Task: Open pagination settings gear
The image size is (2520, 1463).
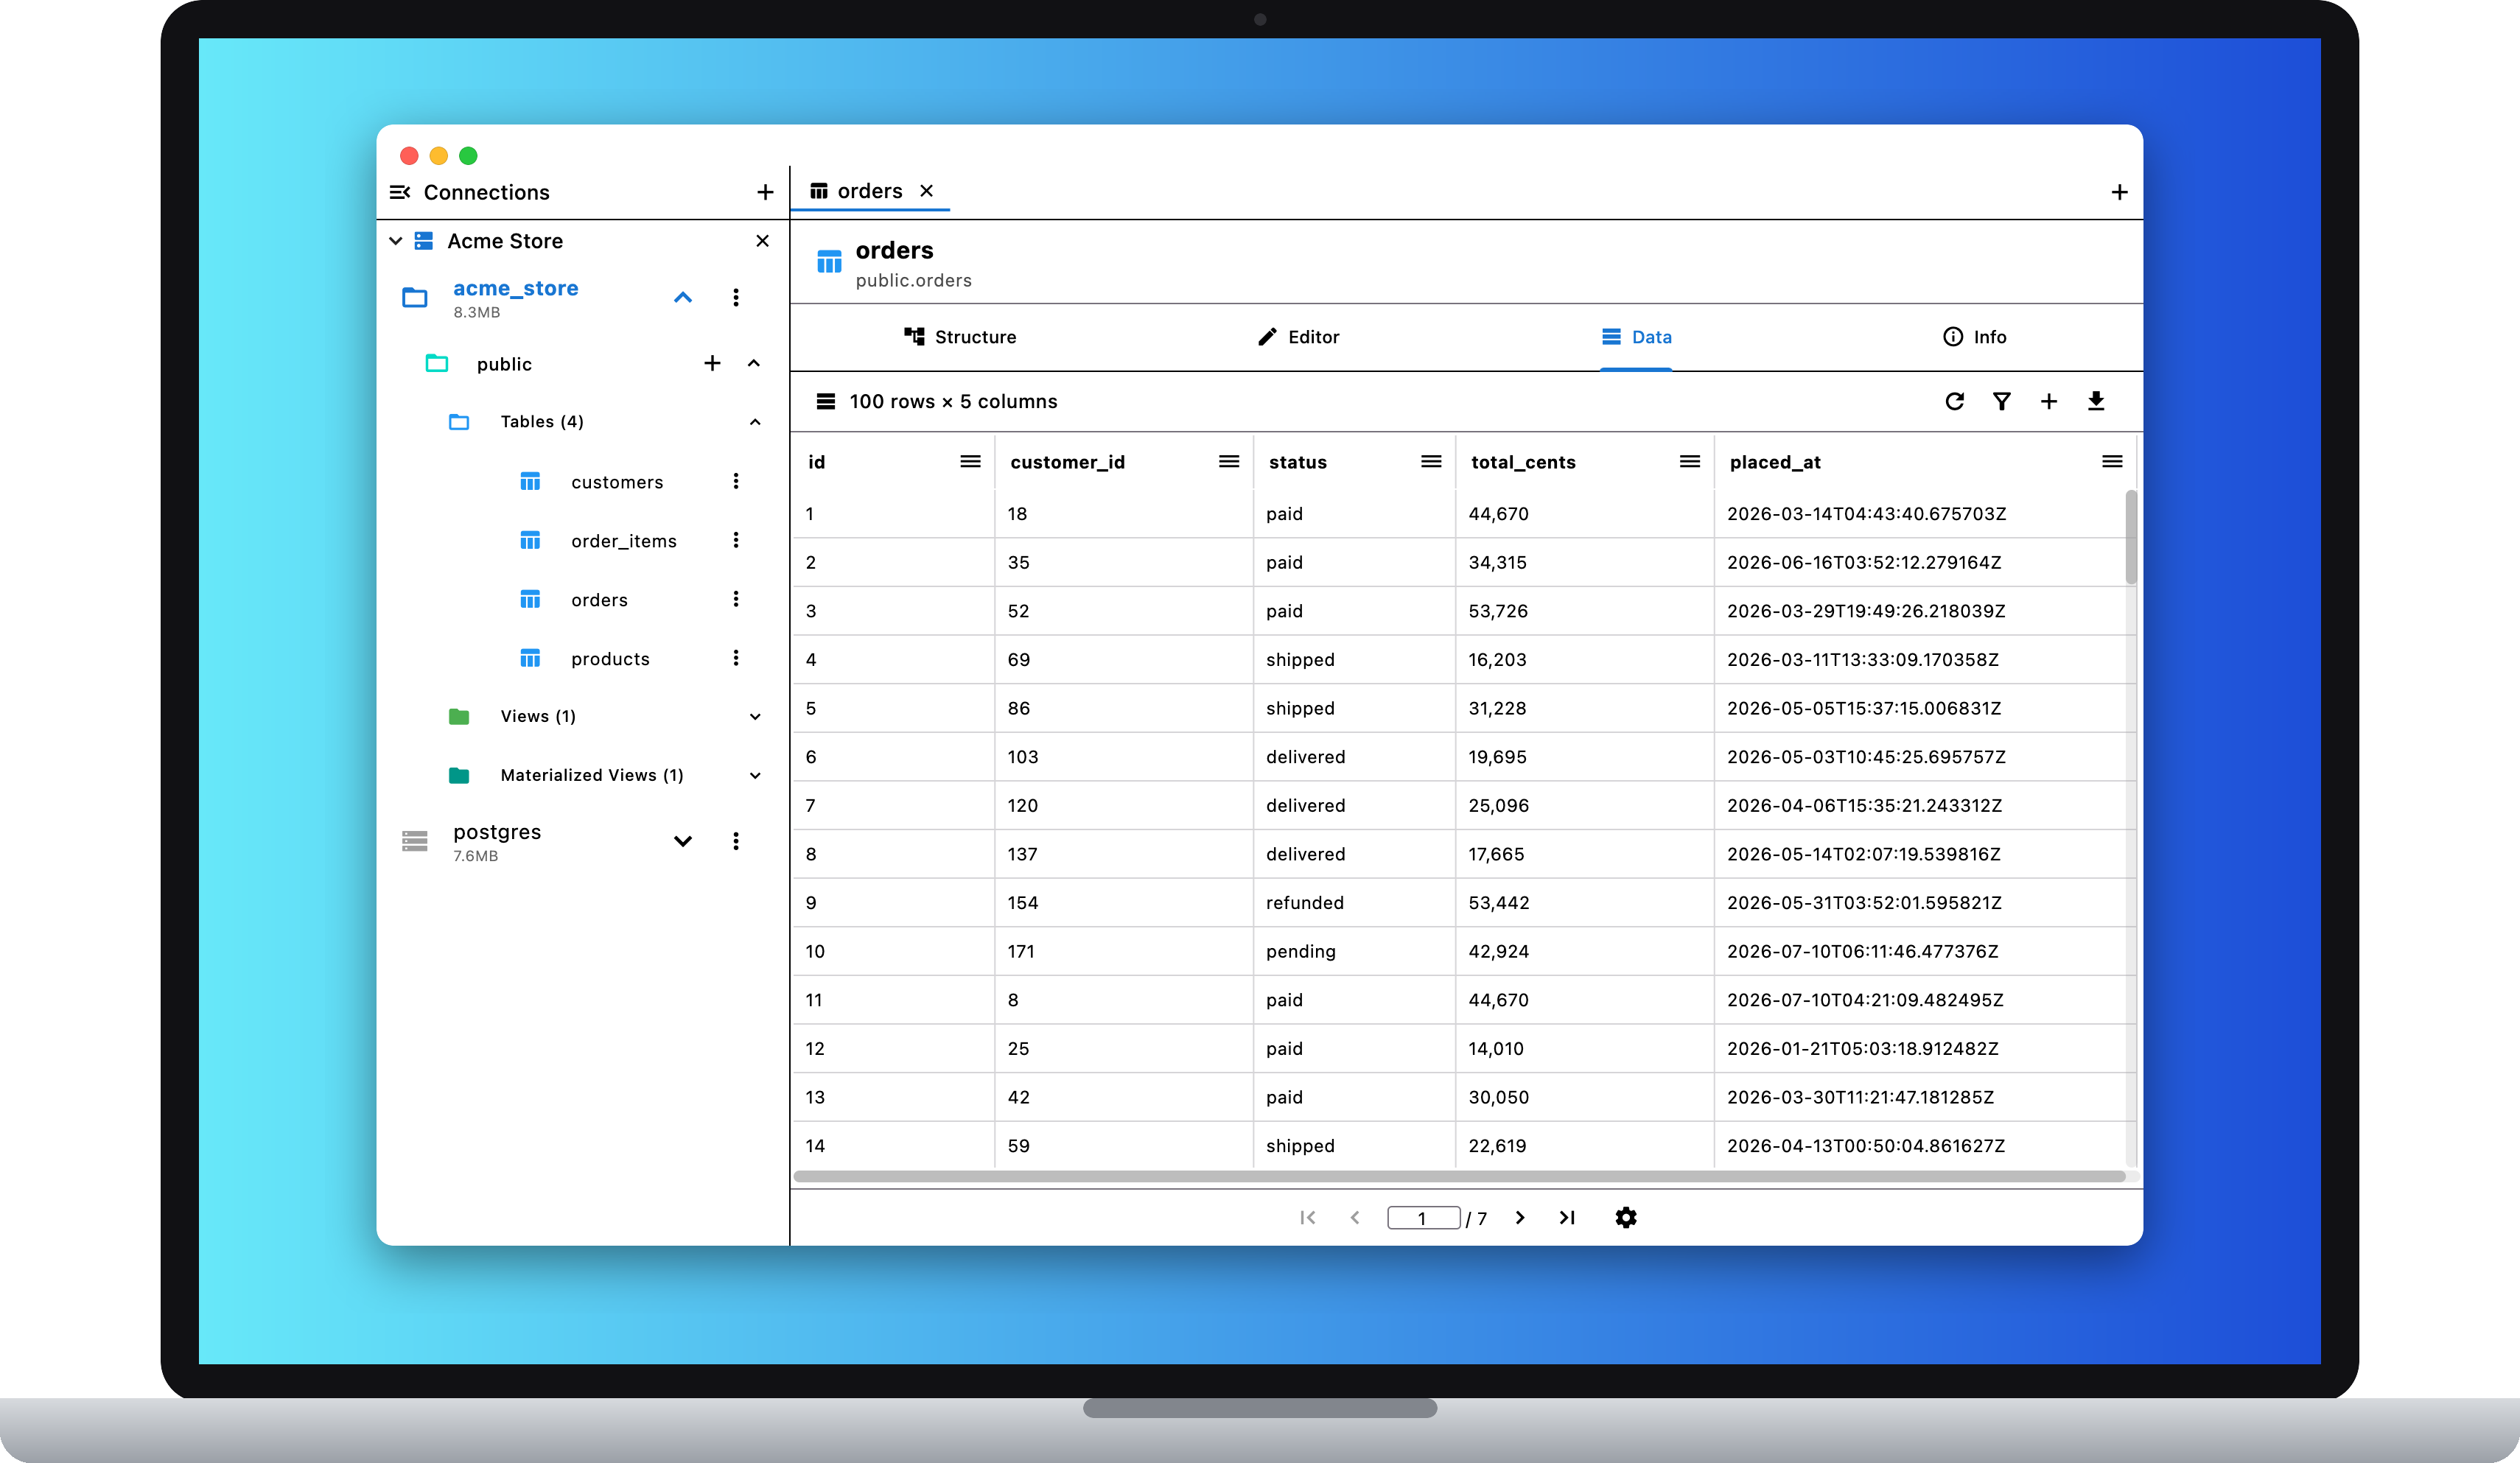Action: click(1626, 1217)
